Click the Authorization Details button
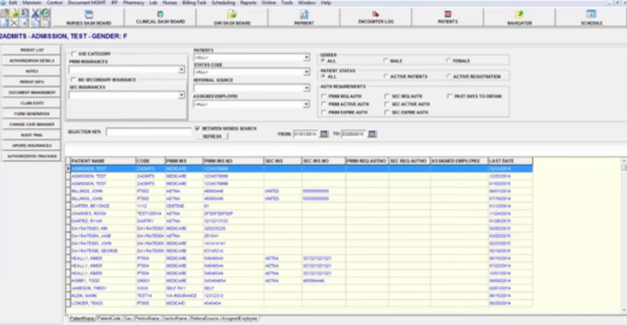The width and height of the screenshot is (627, 325). click(32, 60)
